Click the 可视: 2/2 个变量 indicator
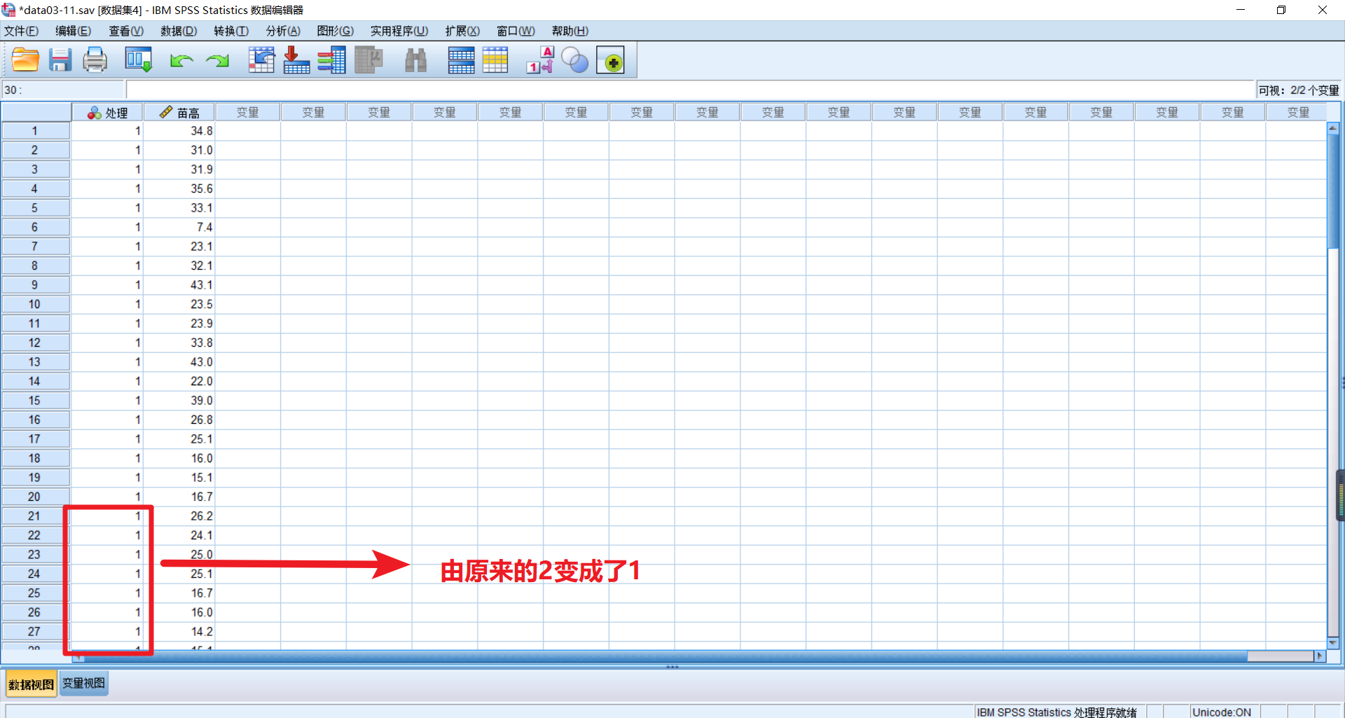The image size is (1345, 718). [x=1298, y=90]
